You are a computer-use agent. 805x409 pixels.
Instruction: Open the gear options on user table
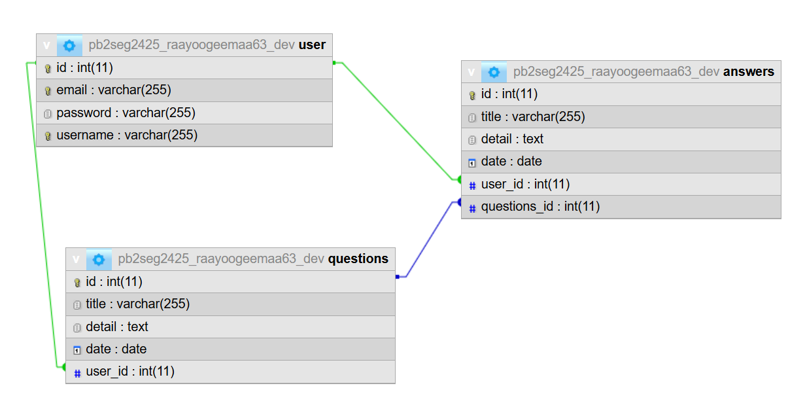[x=69, y=45]
